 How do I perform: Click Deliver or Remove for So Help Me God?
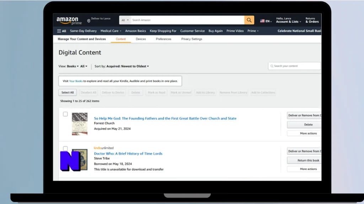tap(304, 115)
